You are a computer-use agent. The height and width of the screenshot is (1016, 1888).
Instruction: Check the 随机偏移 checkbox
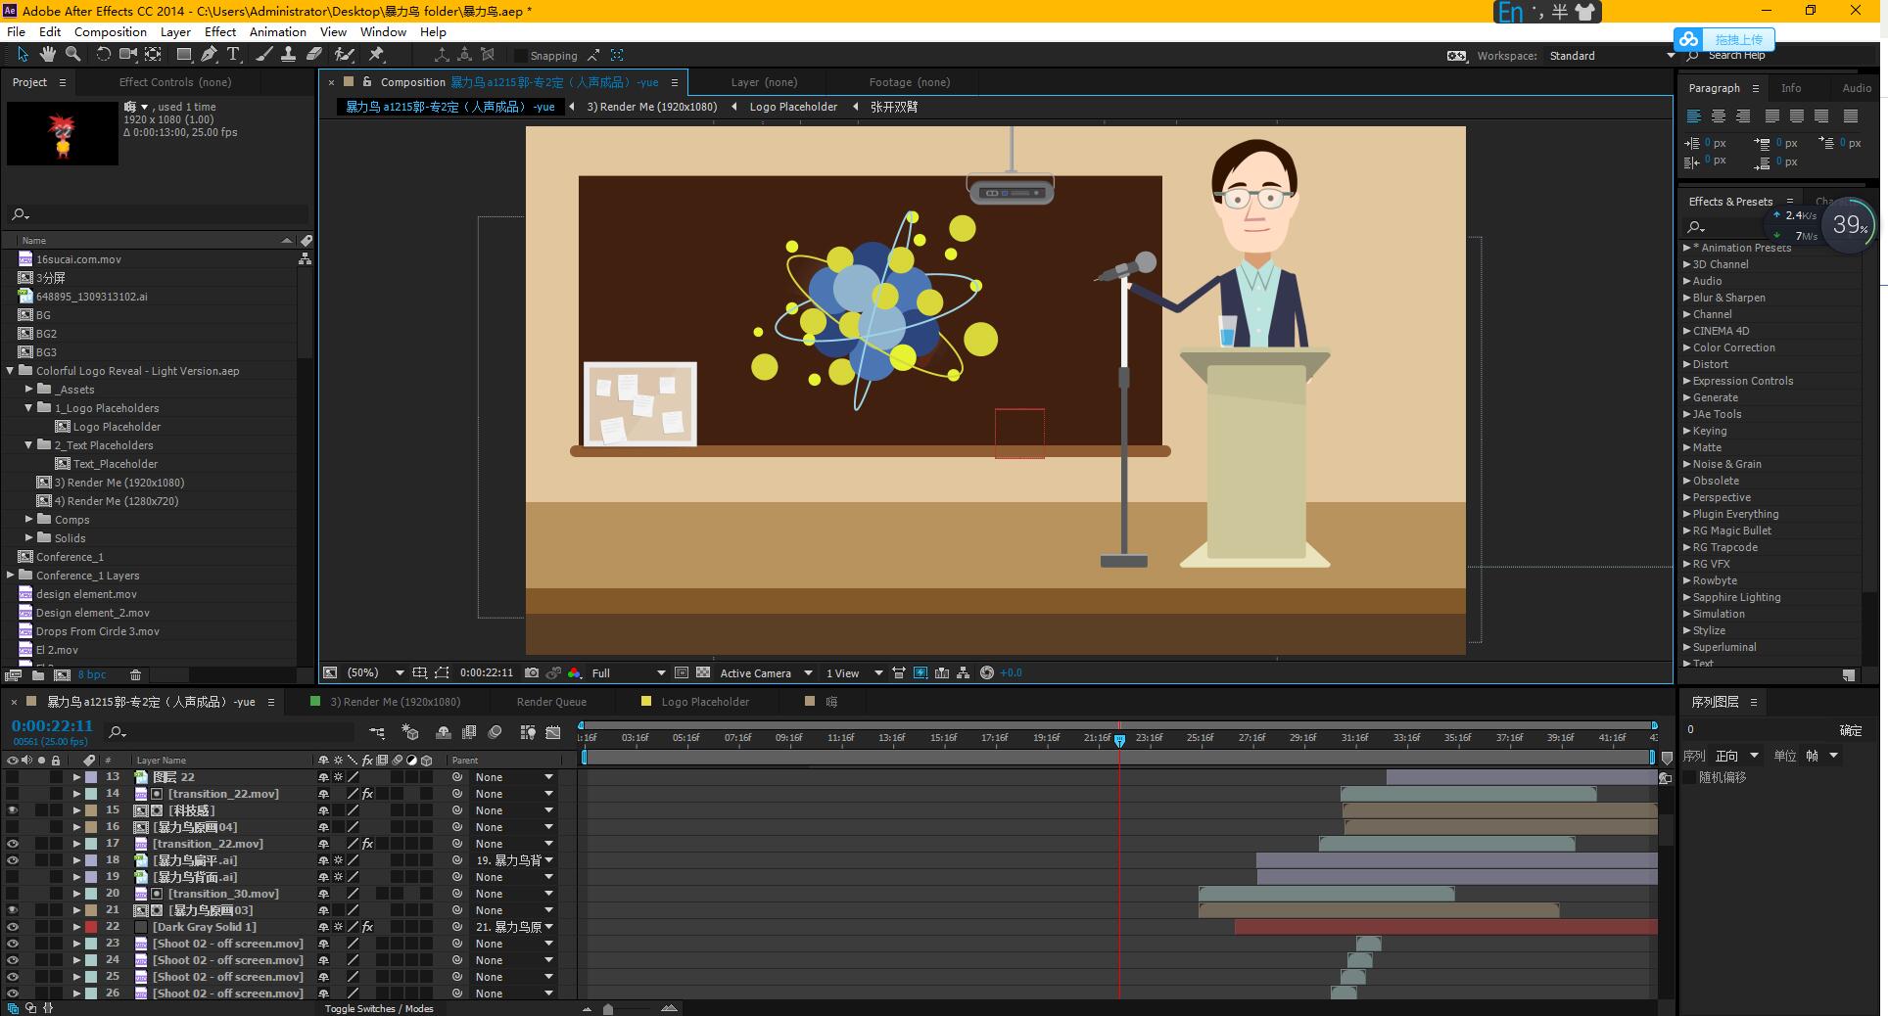[x=1689, y=777]
